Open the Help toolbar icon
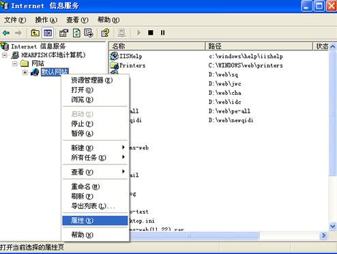The width and height of the screenshot is (337, 254). click(x=105, y=33)
